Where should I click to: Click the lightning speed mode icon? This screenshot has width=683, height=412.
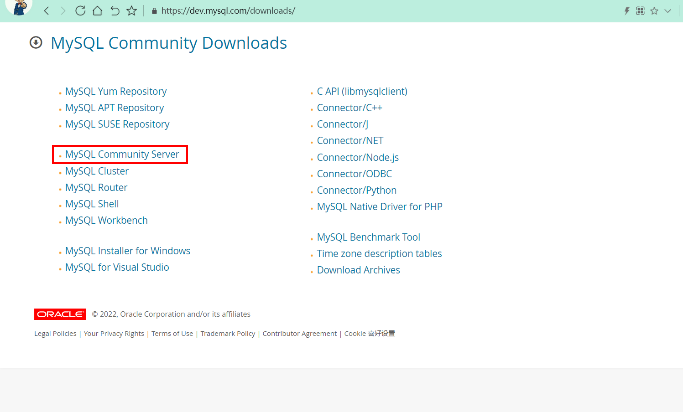tap(627, 10)
